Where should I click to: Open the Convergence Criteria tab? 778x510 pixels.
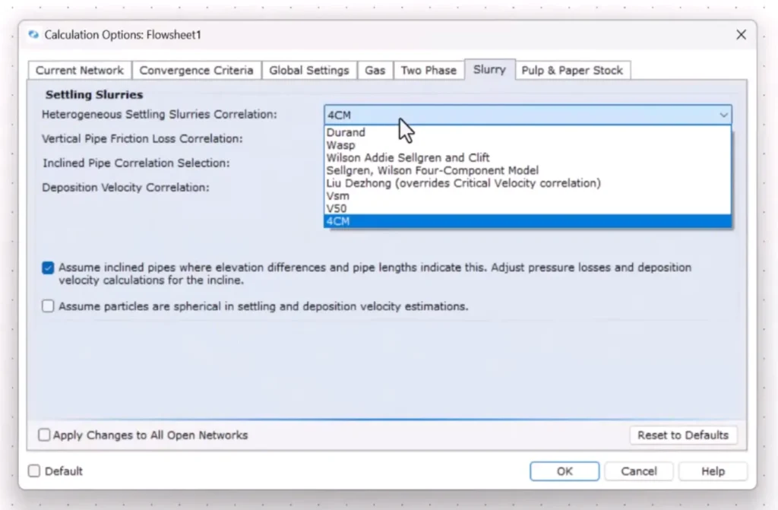tap(196, 70)
